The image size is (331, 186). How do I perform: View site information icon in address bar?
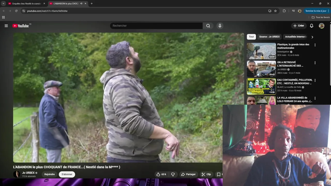(x=24, y=11)
